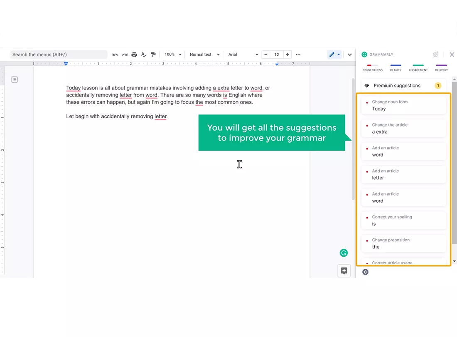Open 'Change preposition the' suggestion
This screenshot has height=337, width=457.
[404, 244]
